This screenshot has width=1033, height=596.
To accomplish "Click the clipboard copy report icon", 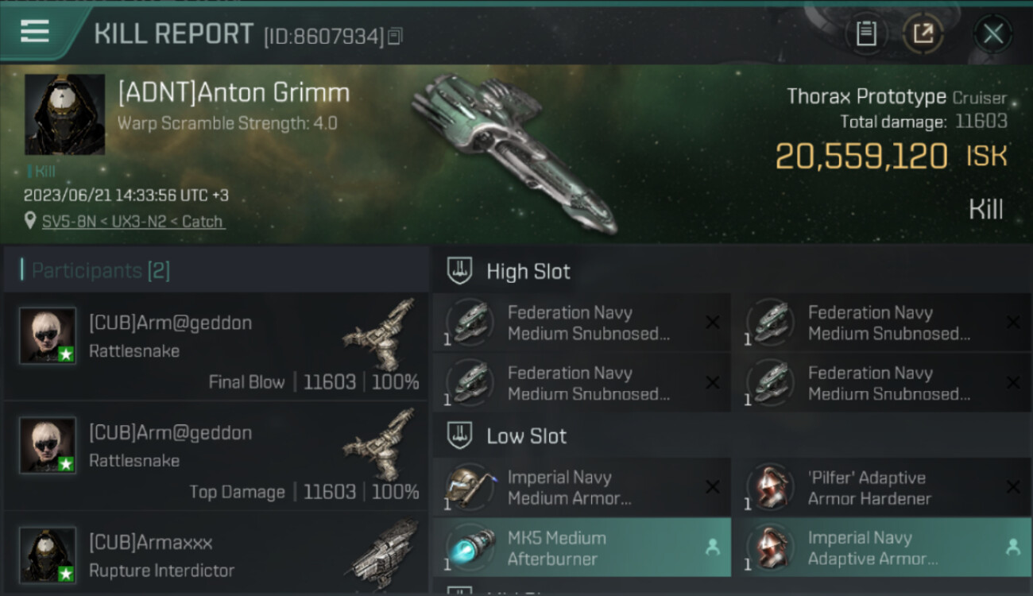I will click(866, 33).
